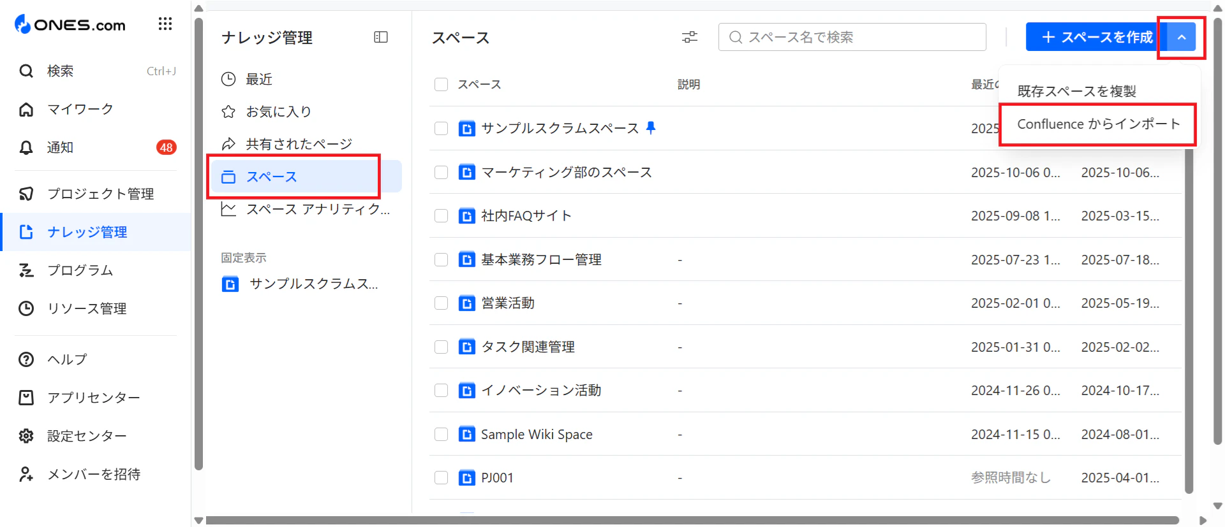Open the PJ001 space link
The height and width of the screenshot is (527, 1225).
[497, 477]
